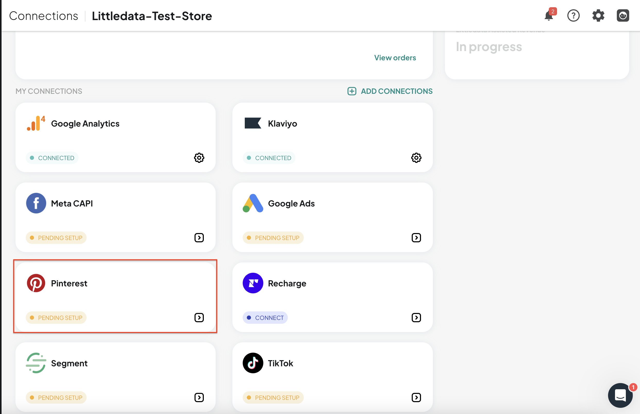Screen dimensions: 640x414
Task: Click the Recharge card name
Action: point(287,283)
